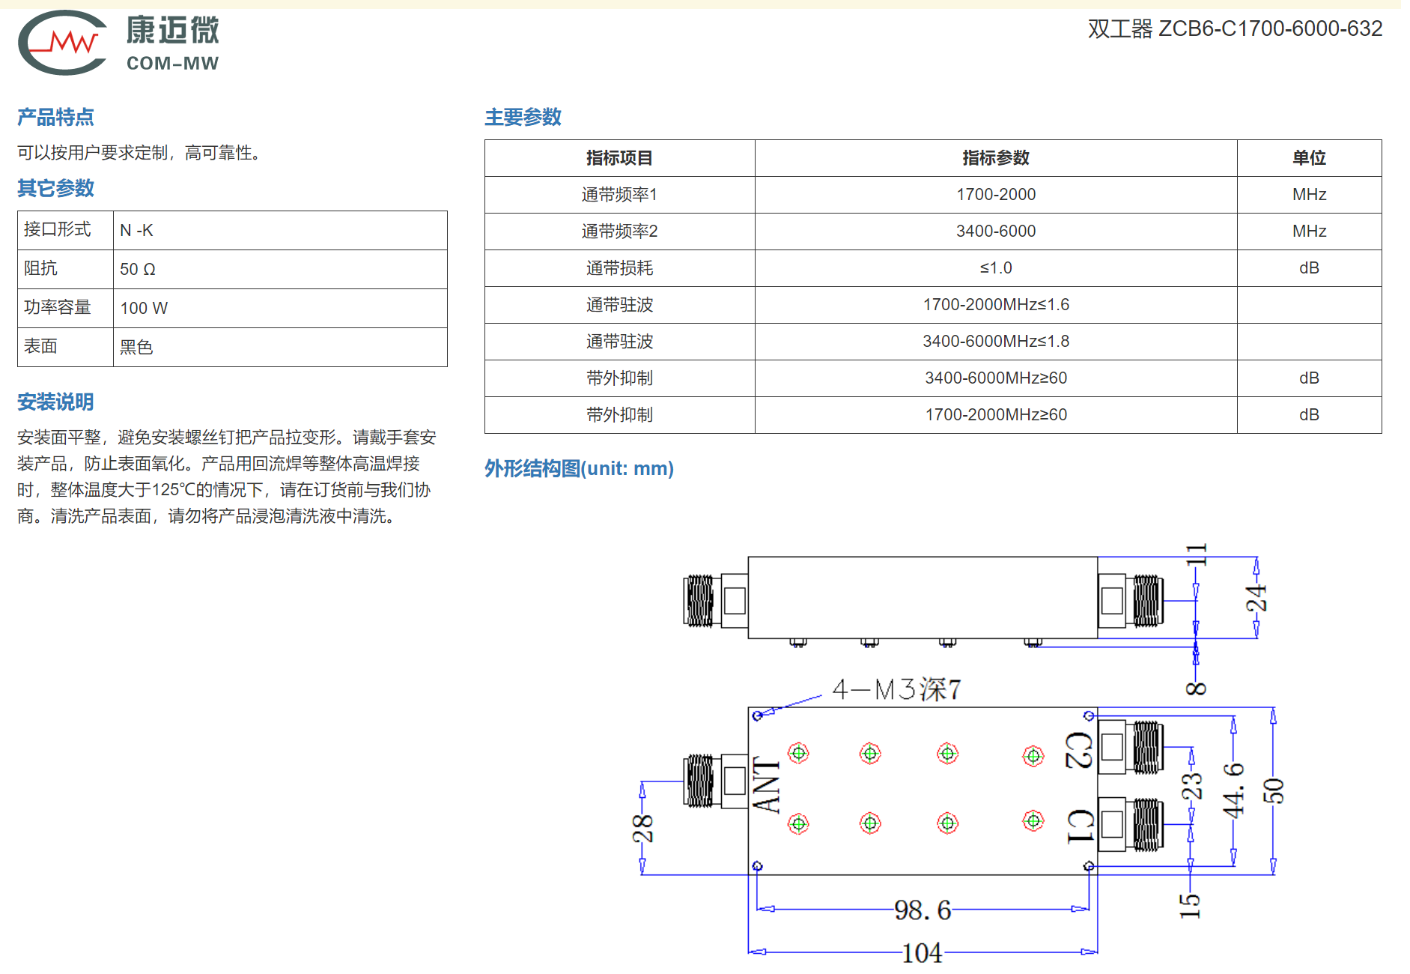Select the N -K value cell

pos(280,230)
